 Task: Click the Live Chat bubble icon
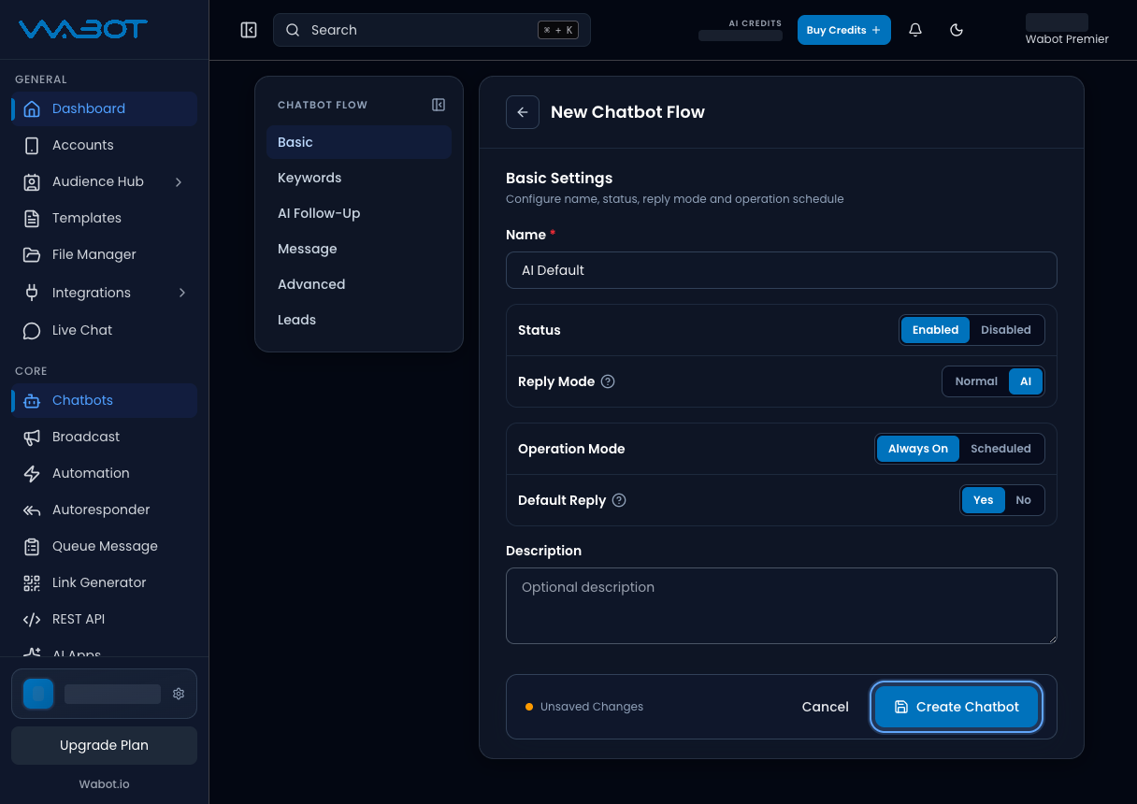pyautogui.click(x=32, y=330)
